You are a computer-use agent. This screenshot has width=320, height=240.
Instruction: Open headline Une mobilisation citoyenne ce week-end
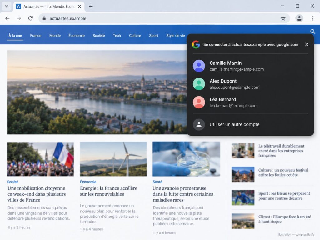37,194
